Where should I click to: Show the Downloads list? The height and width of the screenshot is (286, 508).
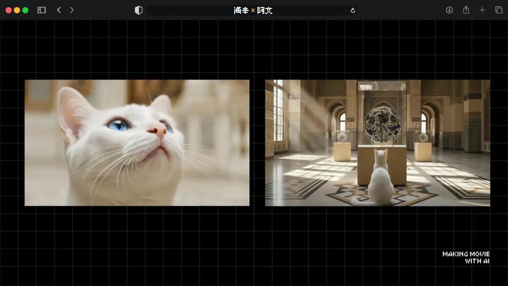click(449, 9)
